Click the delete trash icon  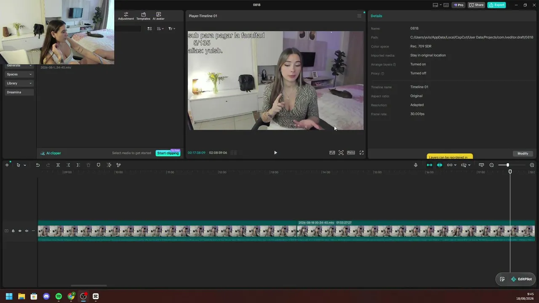point(88,165)
